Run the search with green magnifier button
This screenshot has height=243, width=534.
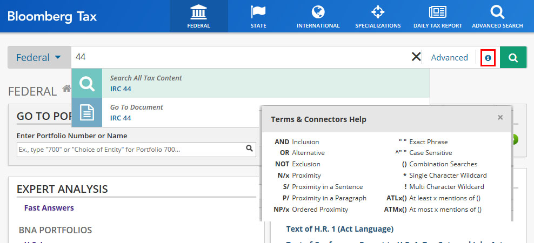tap(513, 57)
